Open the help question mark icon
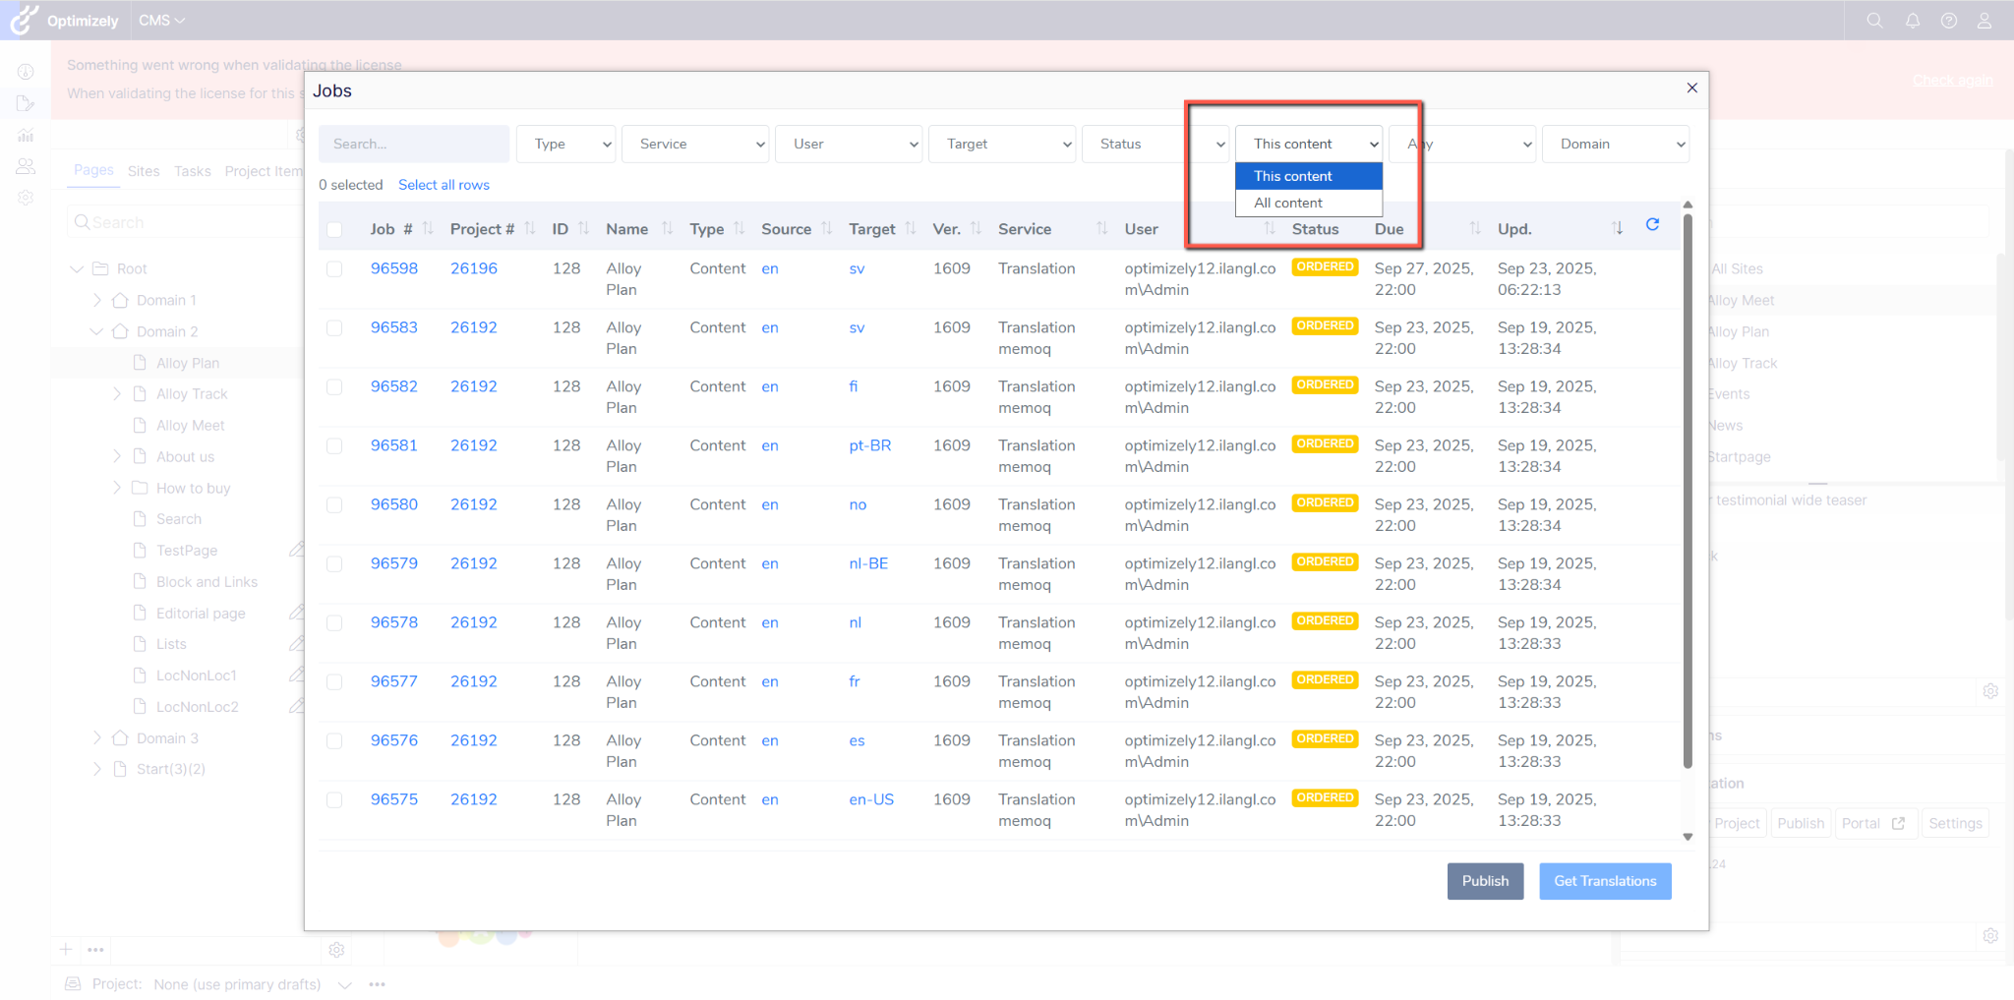 coord(1949,21)
